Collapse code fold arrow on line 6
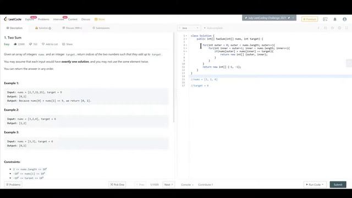Viewport: 352px width, 198px height. click(186, 51)
